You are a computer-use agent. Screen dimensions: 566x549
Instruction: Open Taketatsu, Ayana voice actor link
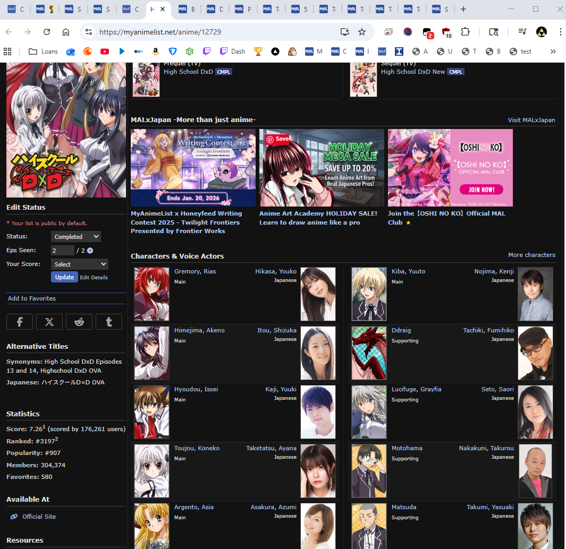coord(271,448)
